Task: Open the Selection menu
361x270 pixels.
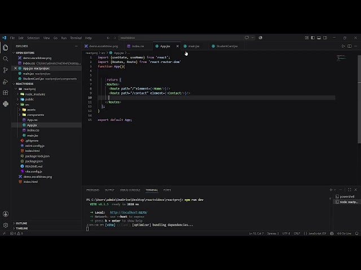Action: [33, 38]
